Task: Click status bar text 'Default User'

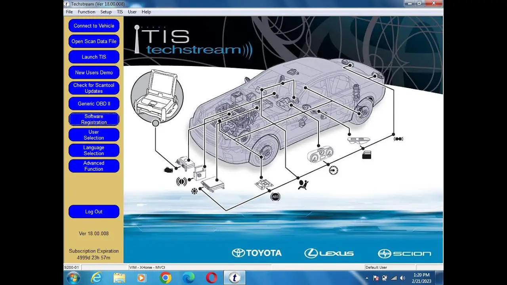Action: [x=376, y=268]
